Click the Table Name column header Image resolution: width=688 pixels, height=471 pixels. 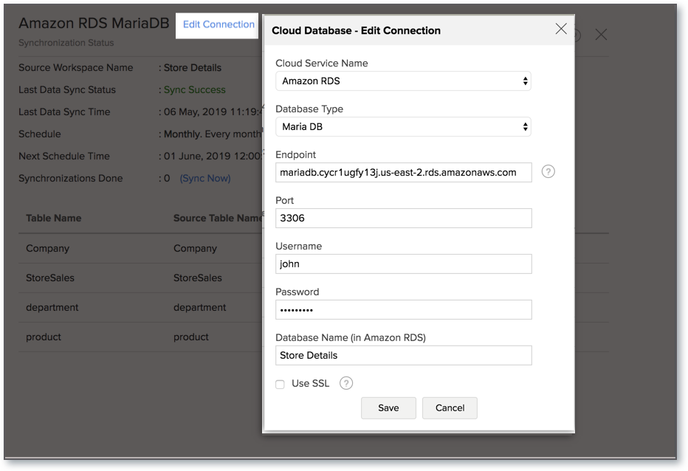click(x=54, y=219)
